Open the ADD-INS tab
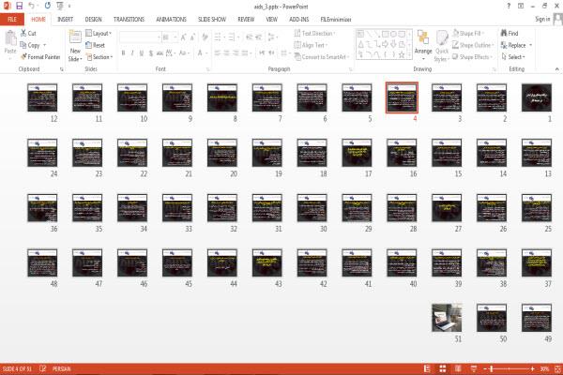Image resolution: width=563 pixels, height=375 pixels. pos(298,20)
